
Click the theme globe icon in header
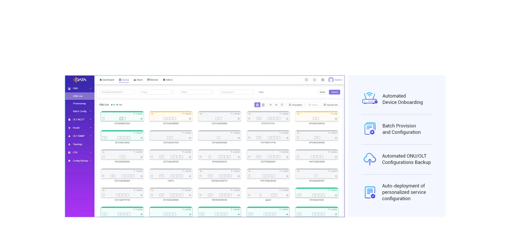(x=323, y=80)
